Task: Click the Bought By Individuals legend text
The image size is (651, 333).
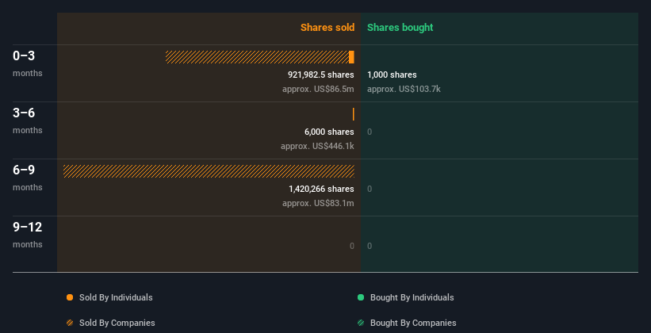Action: [x=412, y=297]
